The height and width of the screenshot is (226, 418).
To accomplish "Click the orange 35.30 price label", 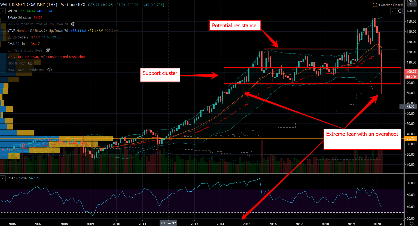I will pyautogui.click(x=411, y=138).
